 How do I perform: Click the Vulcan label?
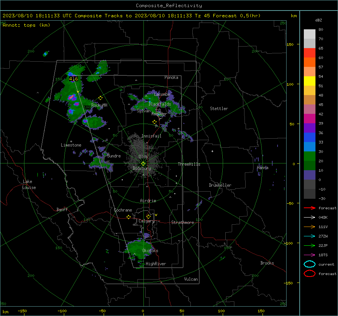pyautogui.click(x=191, y=279)
